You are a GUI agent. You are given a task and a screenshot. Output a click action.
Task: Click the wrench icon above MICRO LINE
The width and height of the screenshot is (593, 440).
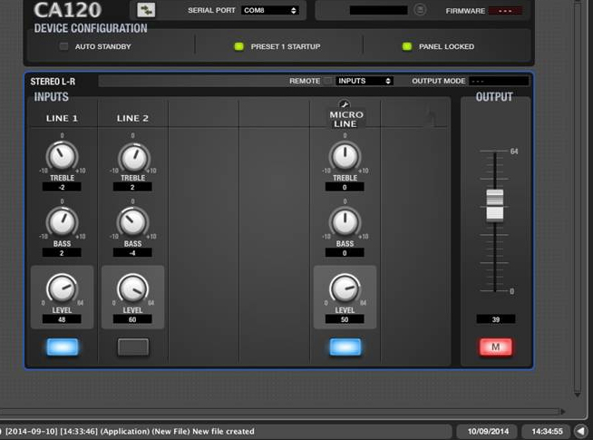coord(345,105)
